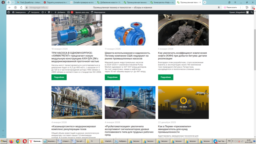Open the browser downloads arrow icon
The width and height of the screenshot is (256, 144).
pos(253,7)
